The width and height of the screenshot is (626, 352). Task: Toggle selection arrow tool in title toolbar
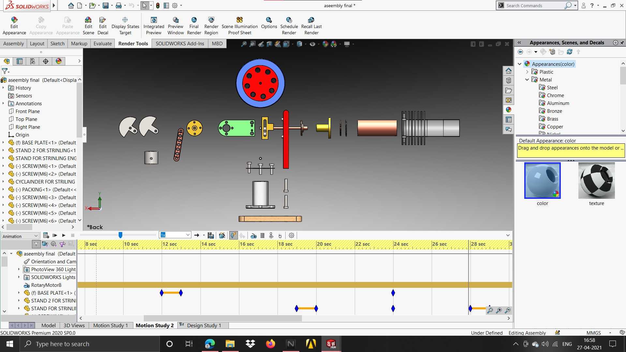[145, 6]
